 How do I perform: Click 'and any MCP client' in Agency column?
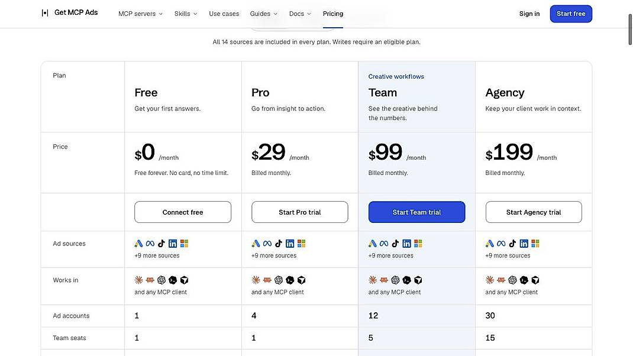coord(512,292)
